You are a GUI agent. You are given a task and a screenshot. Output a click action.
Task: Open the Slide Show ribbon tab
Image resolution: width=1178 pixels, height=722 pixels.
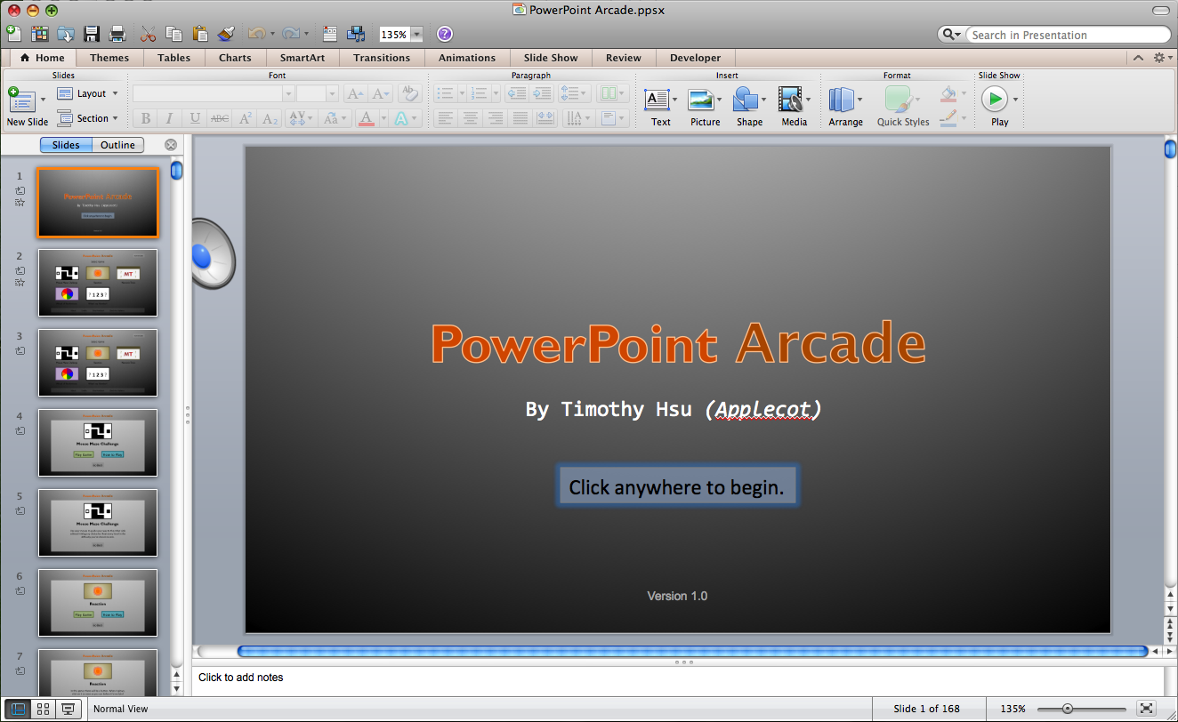point(551,58)
